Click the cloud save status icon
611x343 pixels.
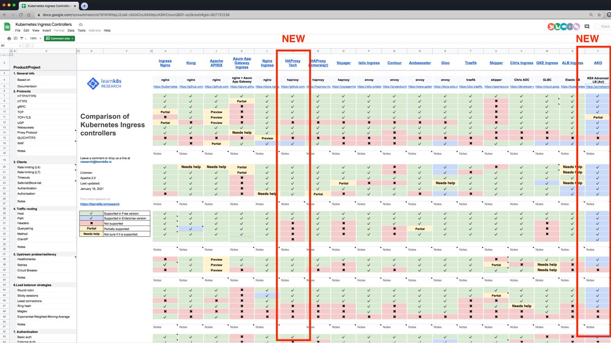[80, 24]
